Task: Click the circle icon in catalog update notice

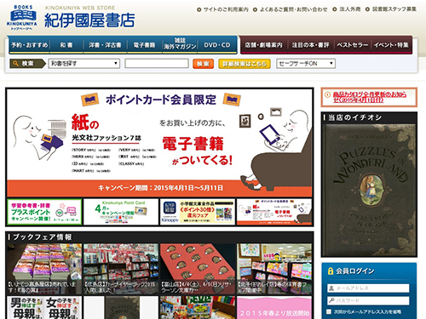Action: tap(327, 94)
